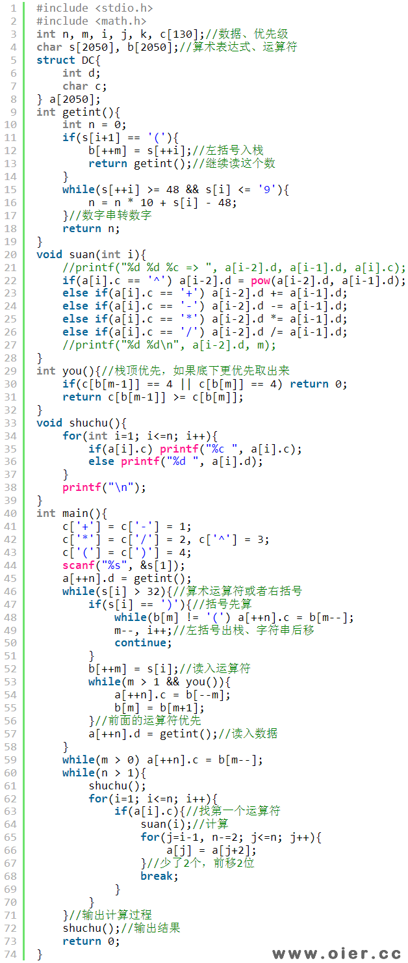Click the 'return getint();' statement

click(140, 163)
